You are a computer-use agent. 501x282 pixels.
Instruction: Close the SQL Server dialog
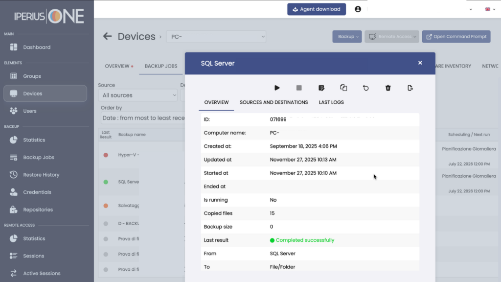(420, 63)
